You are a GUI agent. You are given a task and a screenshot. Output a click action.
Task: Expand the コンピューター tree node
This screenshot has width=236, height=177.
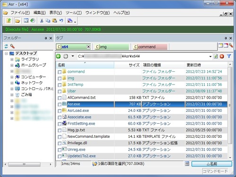click(12, 77)
